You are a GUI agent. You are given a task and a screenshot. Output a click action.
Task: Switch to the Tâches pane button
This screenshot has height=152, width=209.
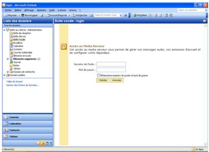coord(28,137)
